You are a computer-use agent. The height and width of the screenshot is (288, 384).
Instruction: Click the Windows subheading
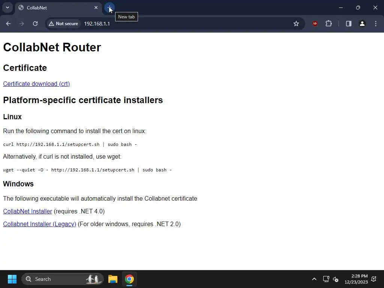click(x=18, y=184)
